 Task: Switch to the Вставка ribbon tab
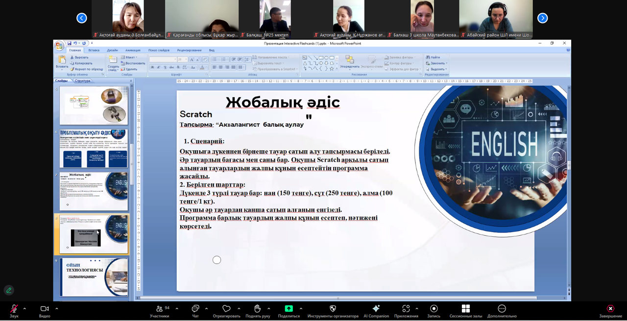[x=94, y=50]
